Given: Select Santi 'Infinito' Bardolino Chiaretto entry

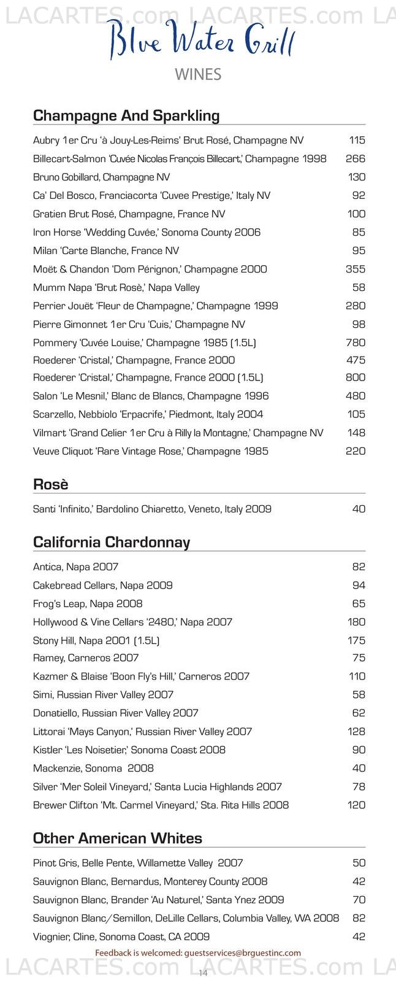Looking at the screenshot, I should pyautogui.click(x=199, y=509).
